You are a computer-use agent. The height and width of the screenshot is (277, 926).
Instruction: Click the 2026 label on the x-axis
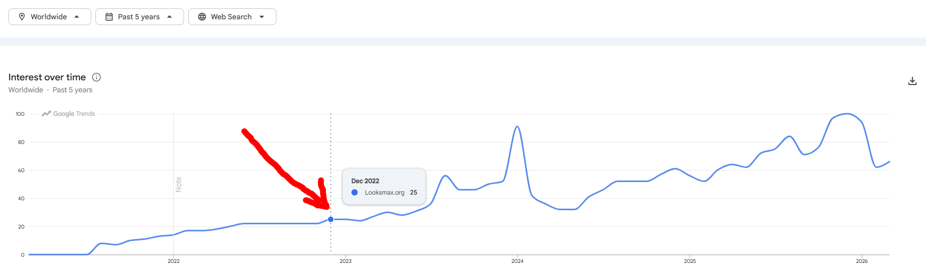tap(861, 261)
